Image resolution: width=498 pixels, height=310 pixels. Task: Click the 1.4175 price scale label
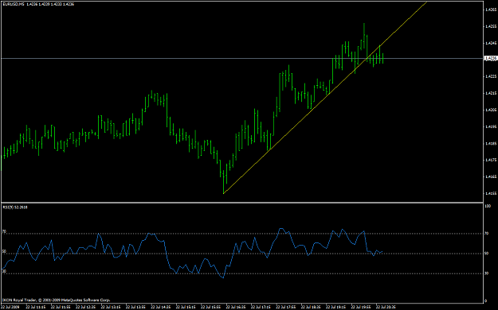pos(491,160)
